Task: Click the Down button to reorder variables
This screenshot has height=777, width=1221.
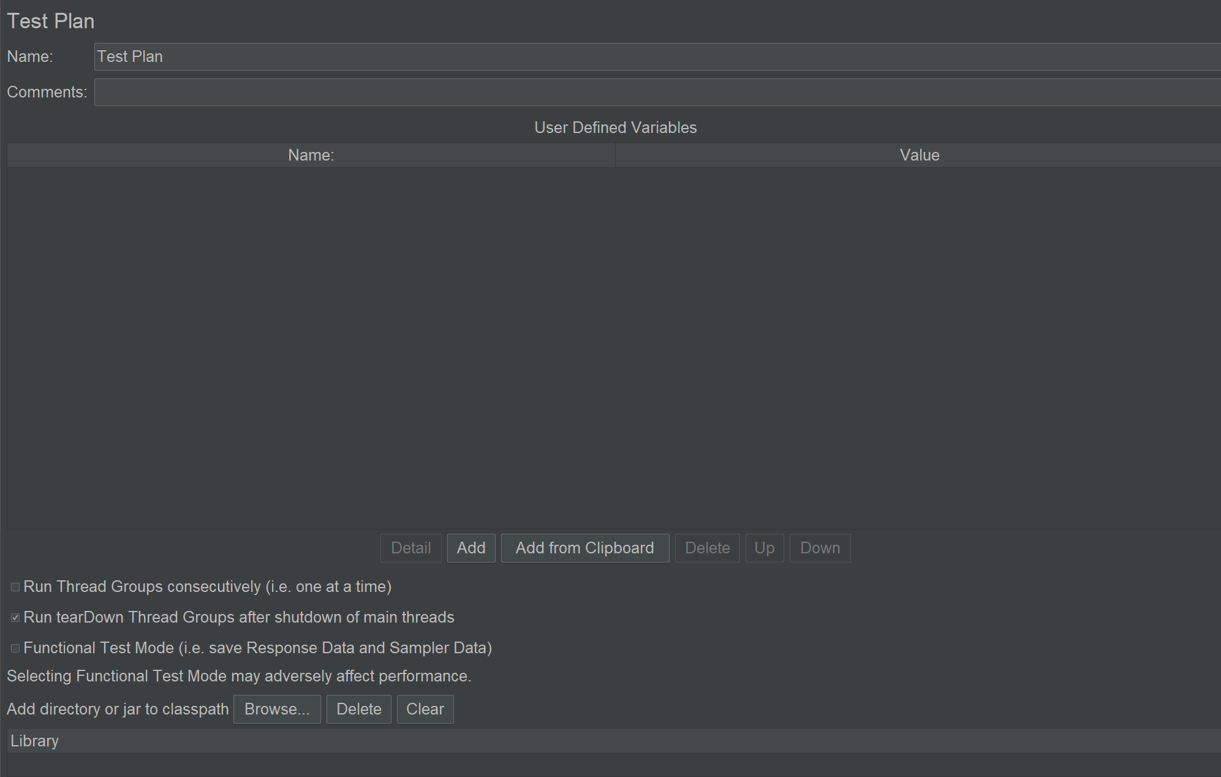Action: tap(818, 547)
